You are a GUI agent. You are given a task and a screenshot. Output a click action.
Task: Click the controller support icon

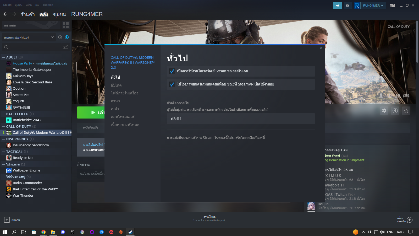pyautogui.click(x=406, y=96)
